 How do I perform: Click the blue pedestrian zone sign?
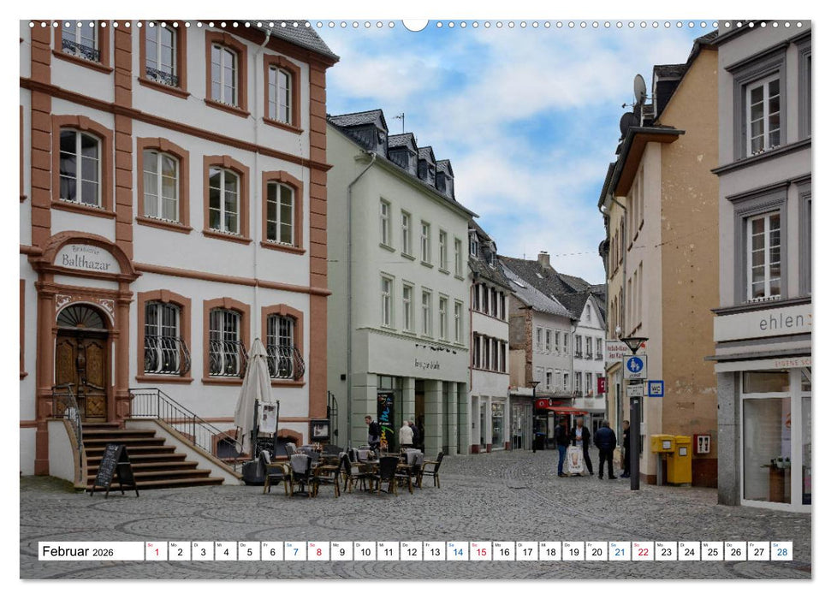(633, 365)
